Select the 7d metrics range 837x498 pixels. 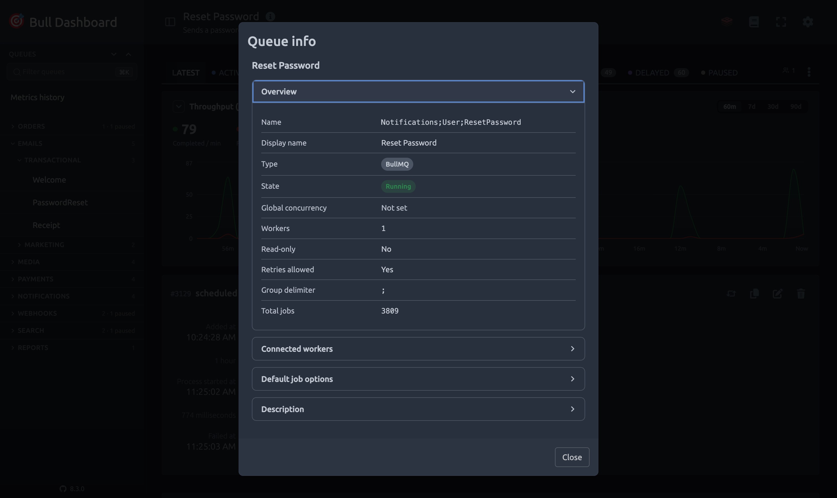click(x=751, y=107)
